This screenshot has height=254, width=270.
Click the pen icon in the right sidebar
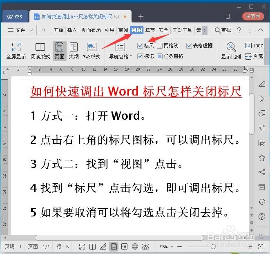(x=262, y=84)
